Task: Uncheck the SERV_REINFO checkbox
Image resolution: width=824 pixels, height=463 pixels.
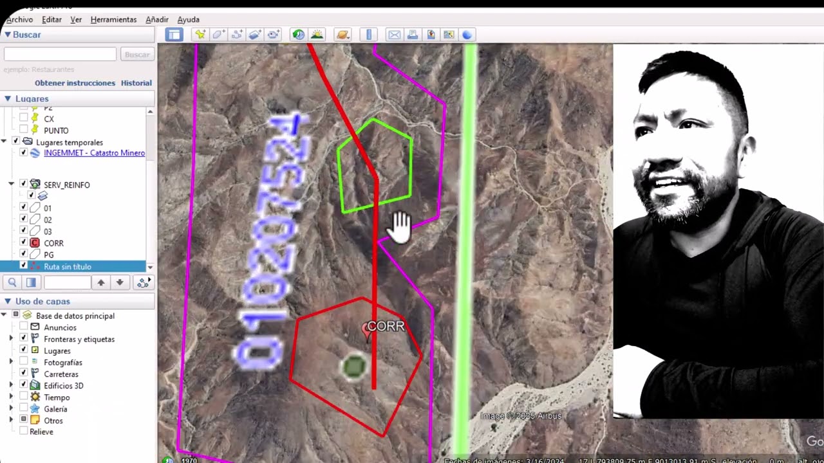Action: coord(24,185)
